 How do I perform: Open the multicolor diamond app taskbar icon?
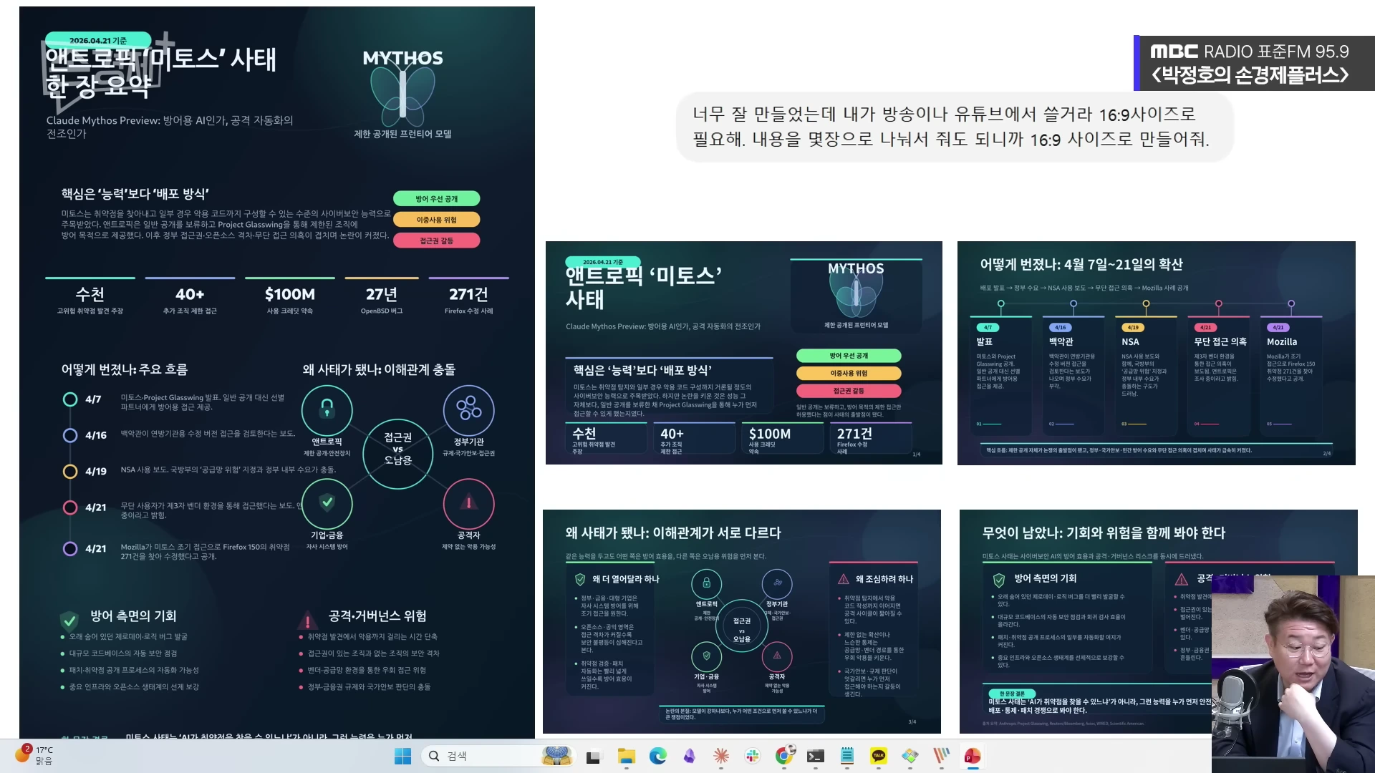coord(910,756)
